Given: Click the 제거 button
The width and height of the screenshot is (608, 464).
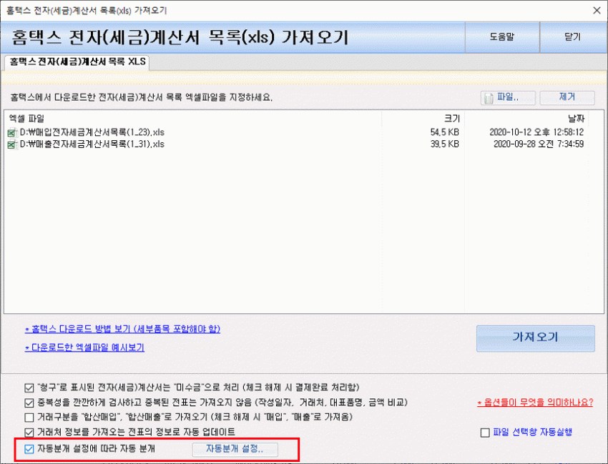Looking at the screenshot, I should click(x=567, y=98).
